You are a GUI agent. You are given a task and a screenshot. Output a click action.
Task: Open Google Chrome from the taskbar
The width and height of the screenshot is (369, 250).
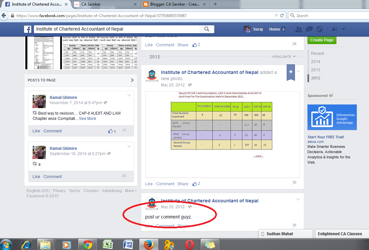87,245
